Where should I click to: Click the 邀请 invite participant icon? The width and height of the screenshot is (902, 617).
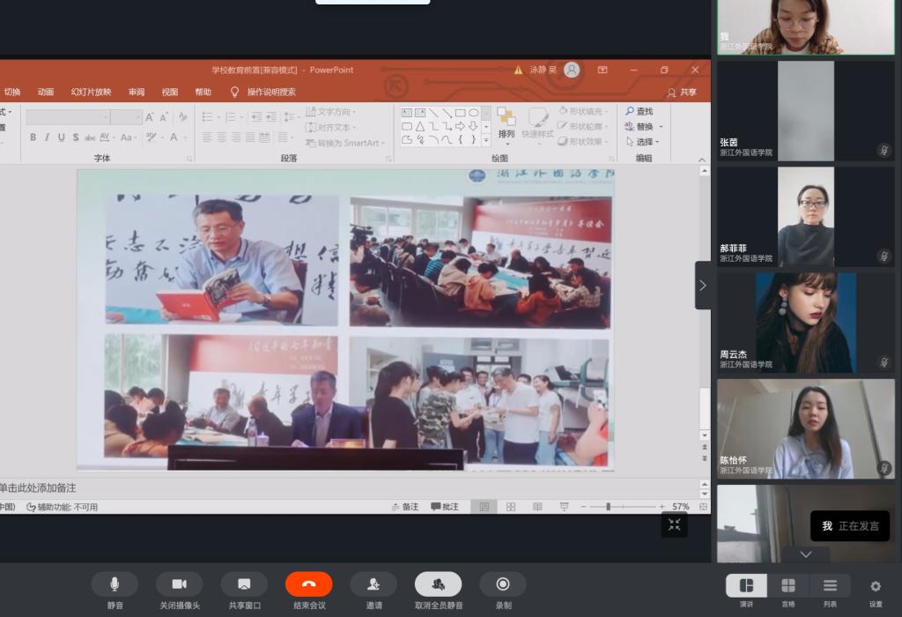(373, 584)
